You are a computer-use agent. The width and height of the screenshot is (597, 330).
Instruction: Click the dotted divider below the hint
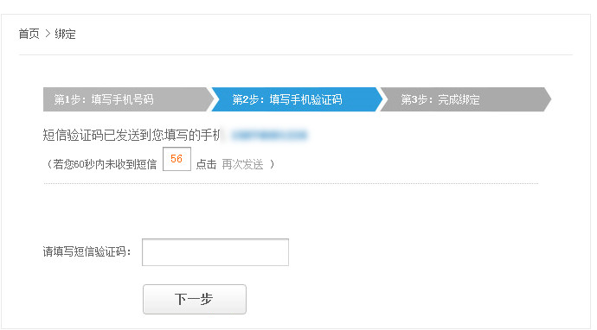point(291,183)
